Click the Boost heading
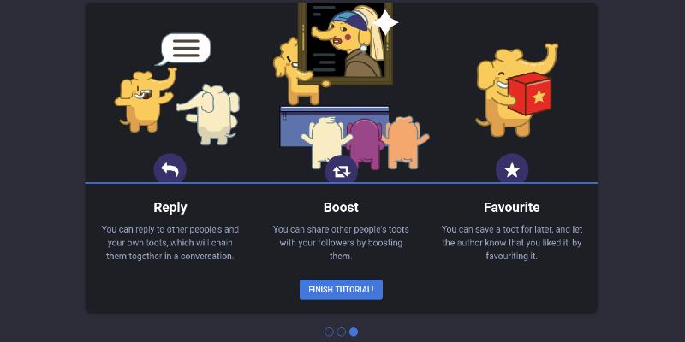The image size is (685, 342). (x=341, y=207)
